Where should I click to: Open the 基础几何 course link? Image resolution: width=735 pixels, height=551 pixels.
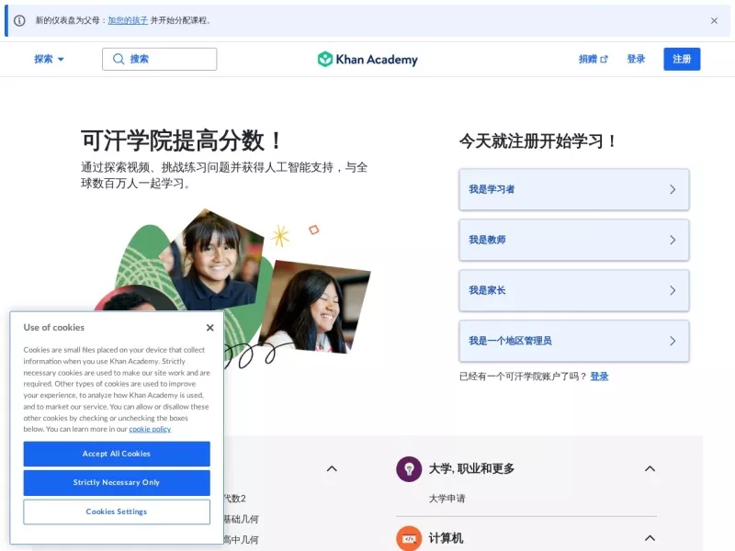coord(241,519)
